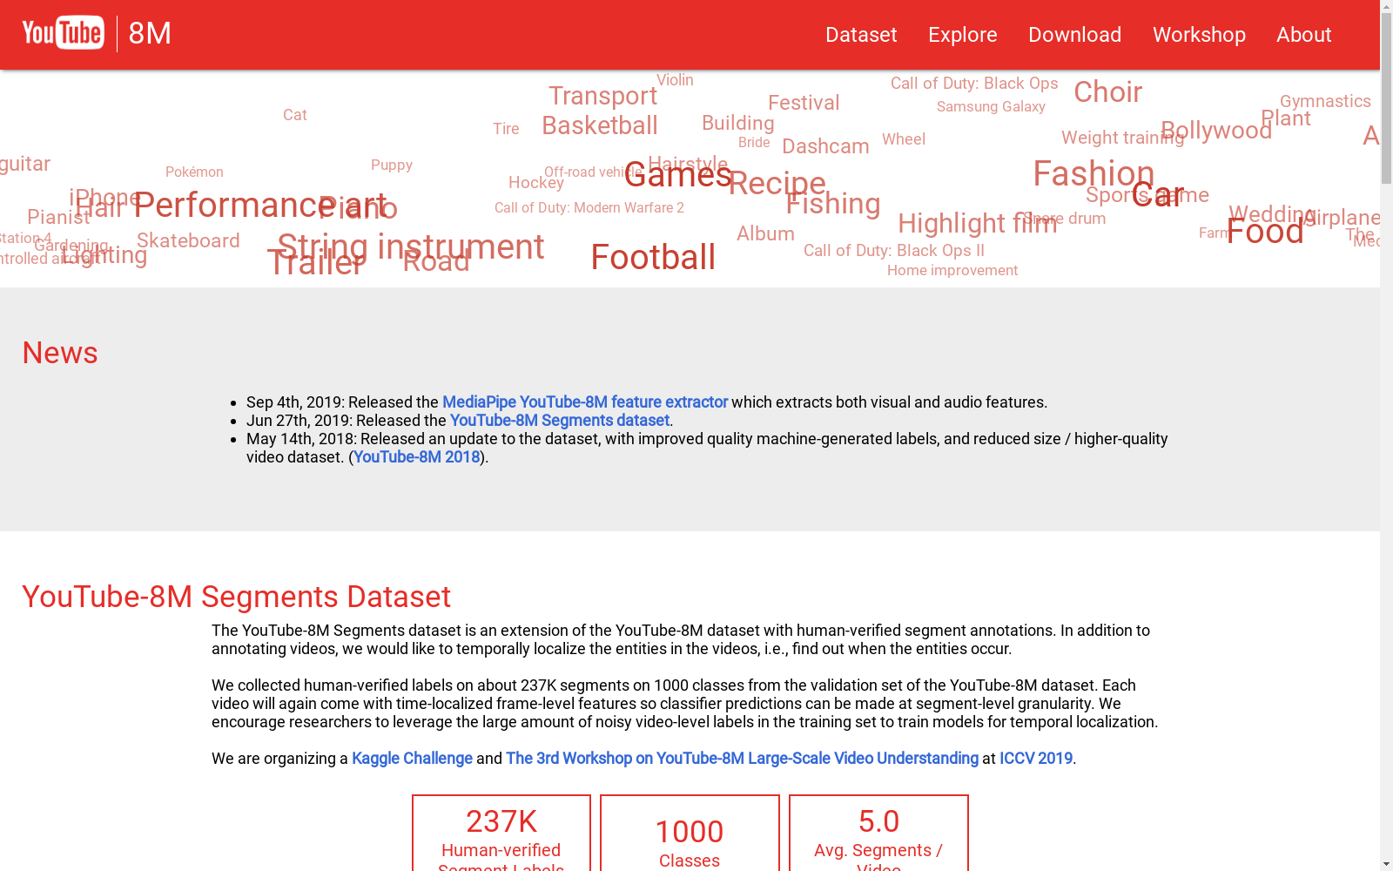Click the Album word cloud tag
Screen dimensions: 1393x871
pos(765,234)
